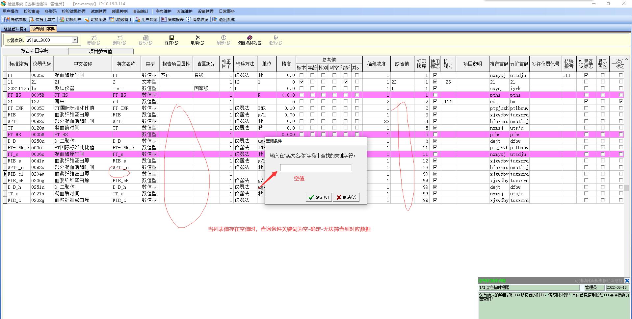Switch to the 项目参考值 tab
The width and height of the screenshot is (632, 319).
point(100,51)
